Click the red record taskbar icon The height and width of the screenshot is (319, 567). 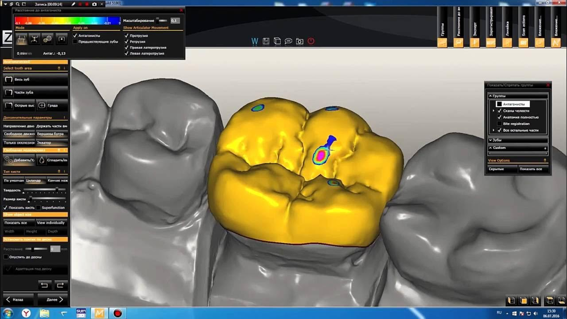point(118,313)
